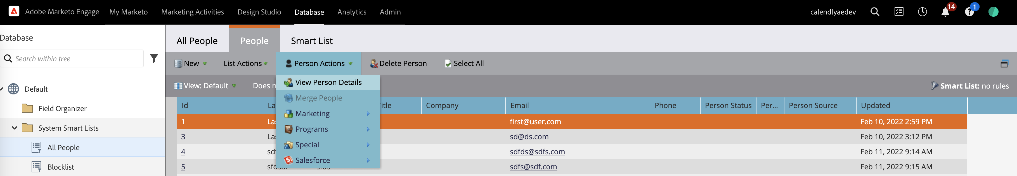Open the notifications bell icon
1017x176 pixels.
click(x=945, y=12)
